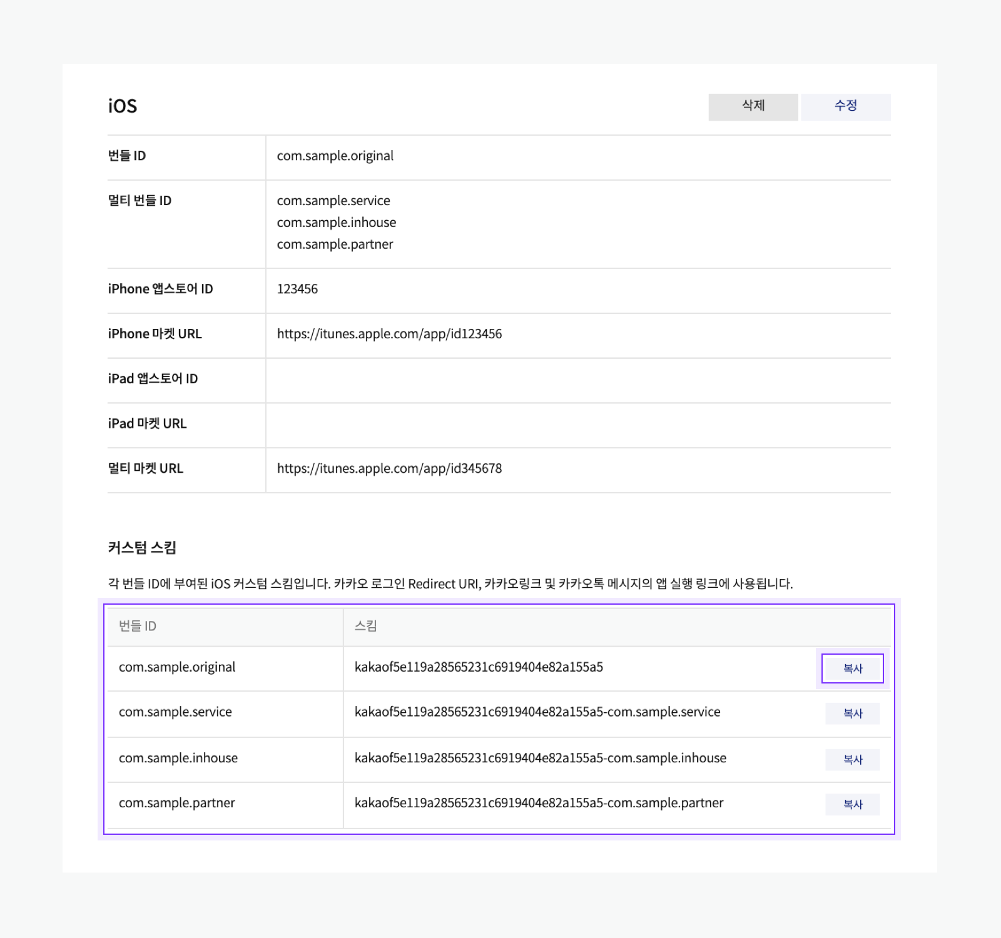Click the iPhone 앱스토어 ID value 123456
Viewport: 1001px width, 938px height.
[297, 289]
